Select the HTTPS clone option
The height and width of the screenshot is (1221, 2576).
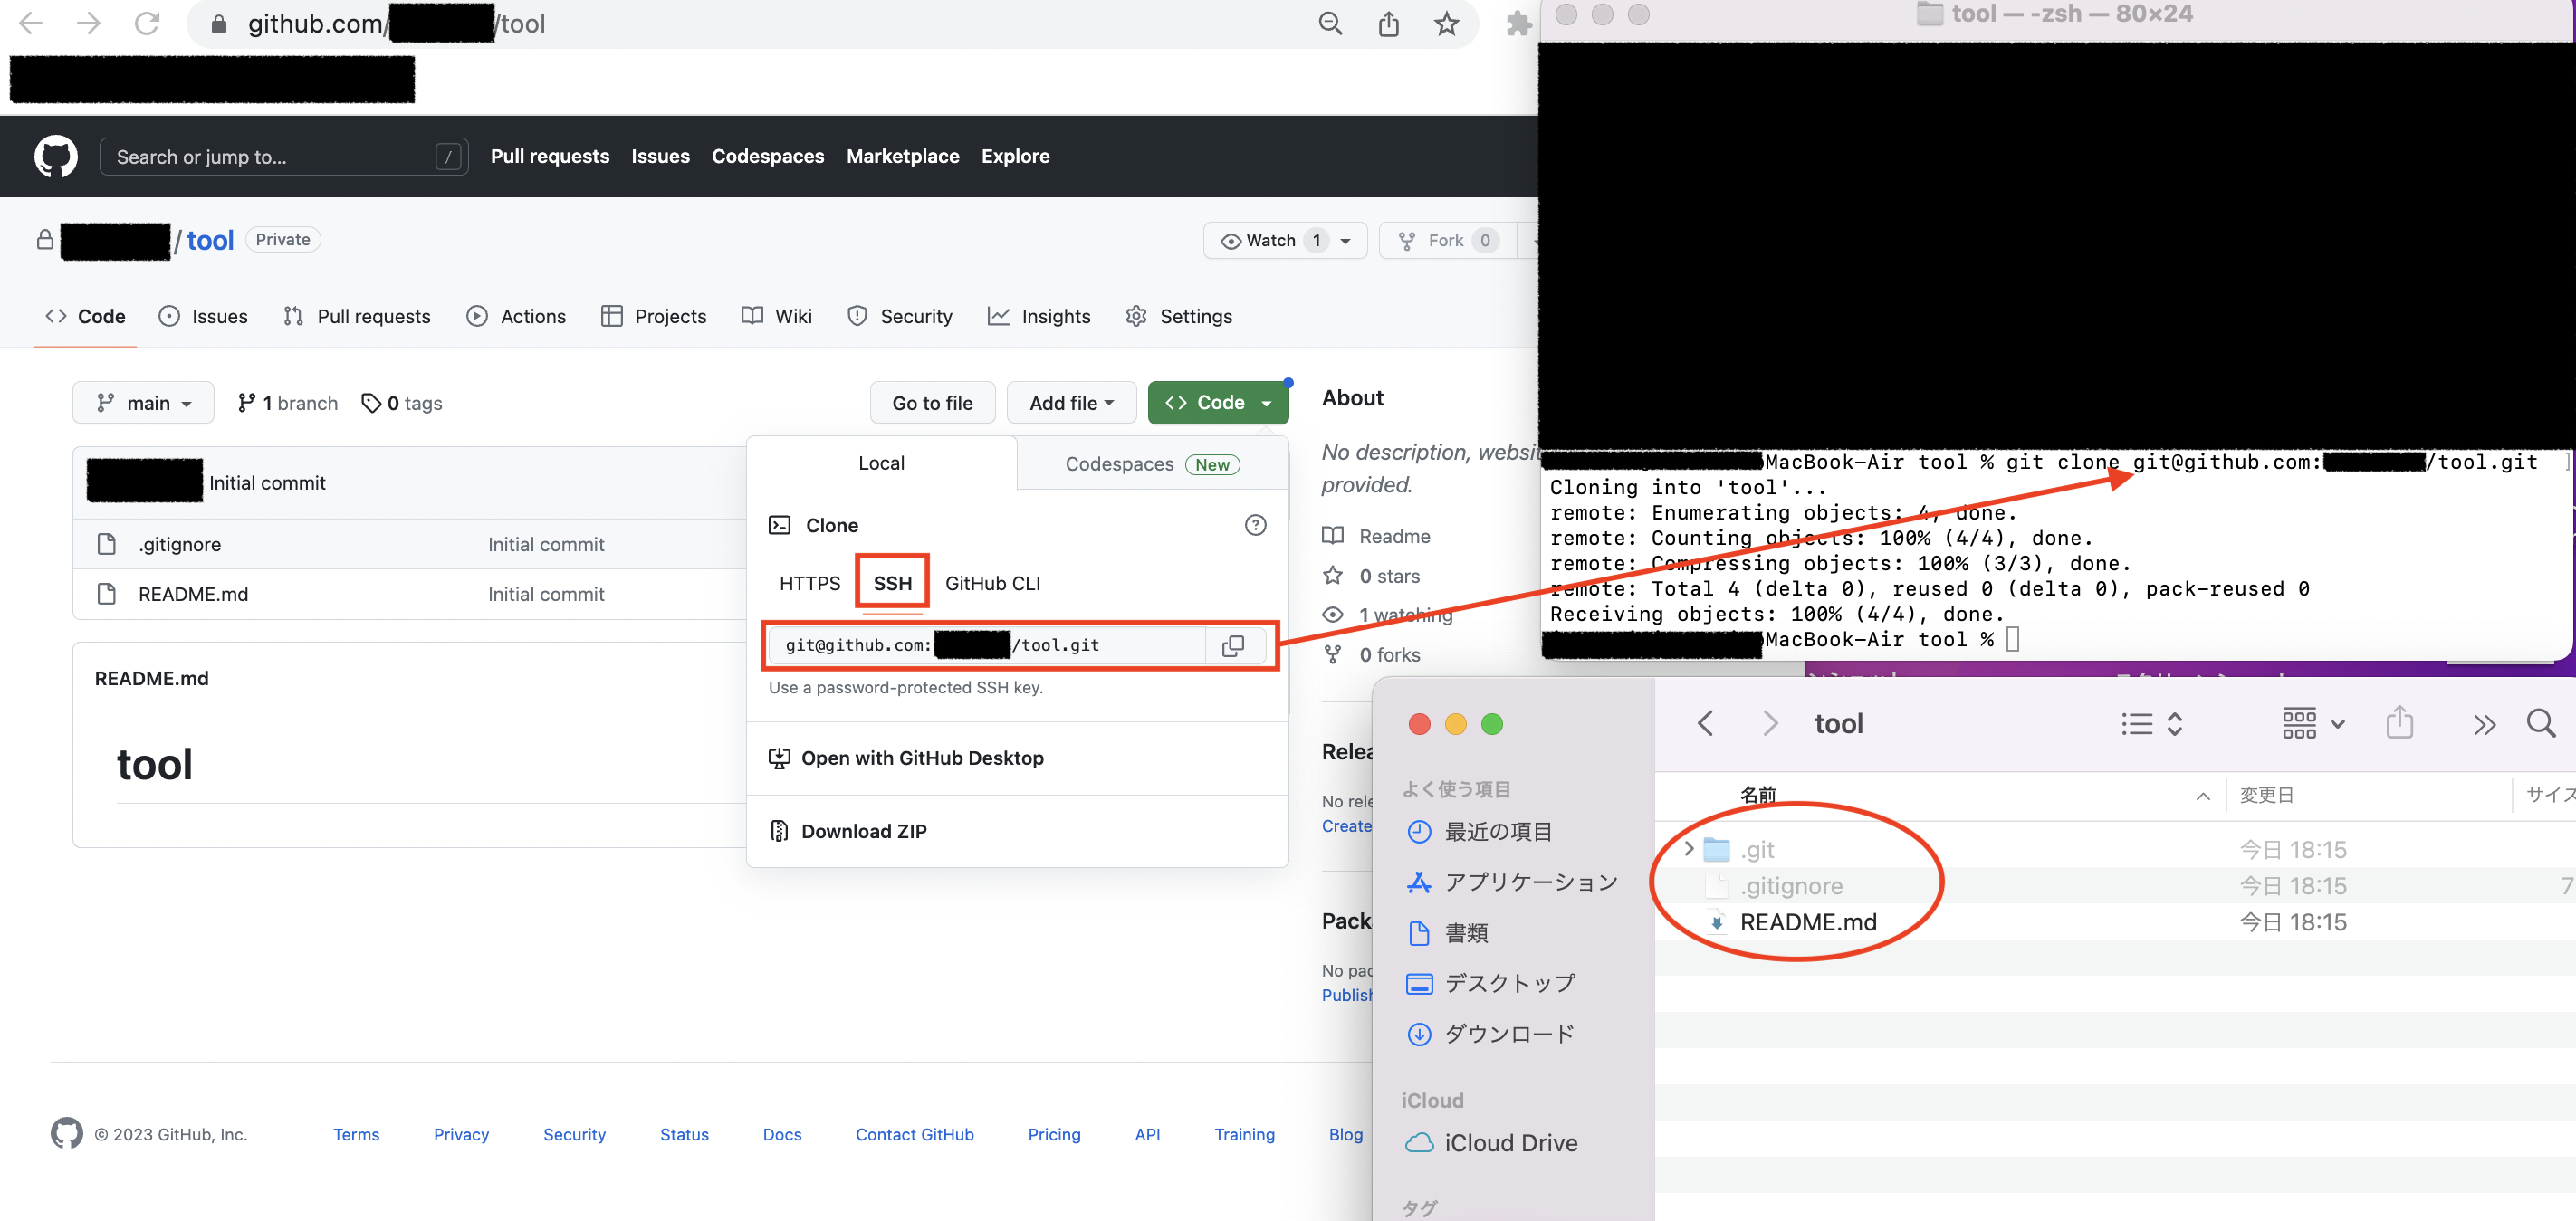(809, 583)
